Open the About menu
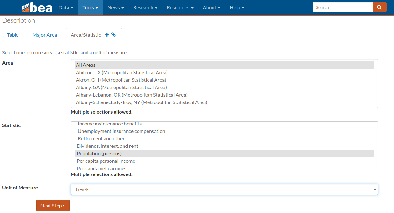 pyautogui.click(x=211, y=7)
